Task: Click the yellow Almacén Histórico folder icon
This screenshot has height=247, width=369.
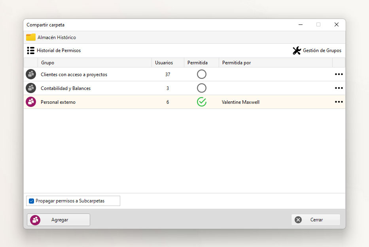Action: click(x=31, y=37)
